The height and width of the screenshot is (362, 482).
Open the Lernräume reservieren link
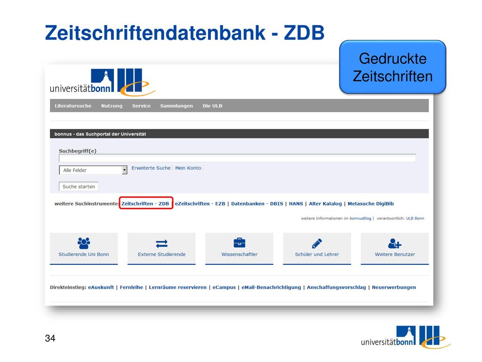177,287
